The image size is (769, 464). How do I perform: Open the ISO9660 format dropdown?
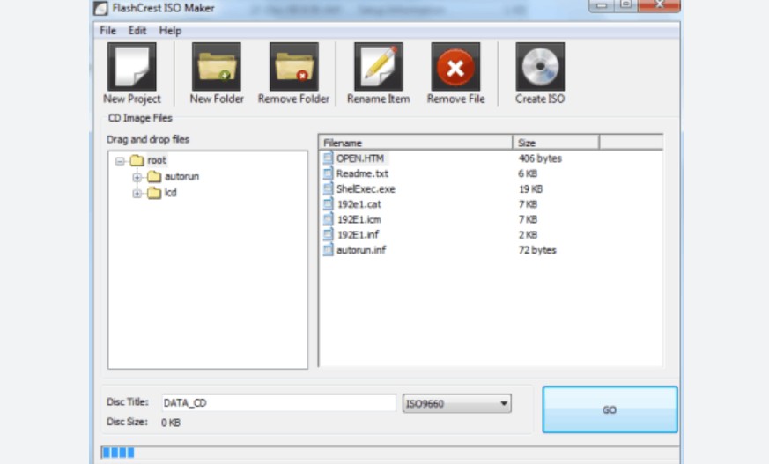(x=456, y=404)
